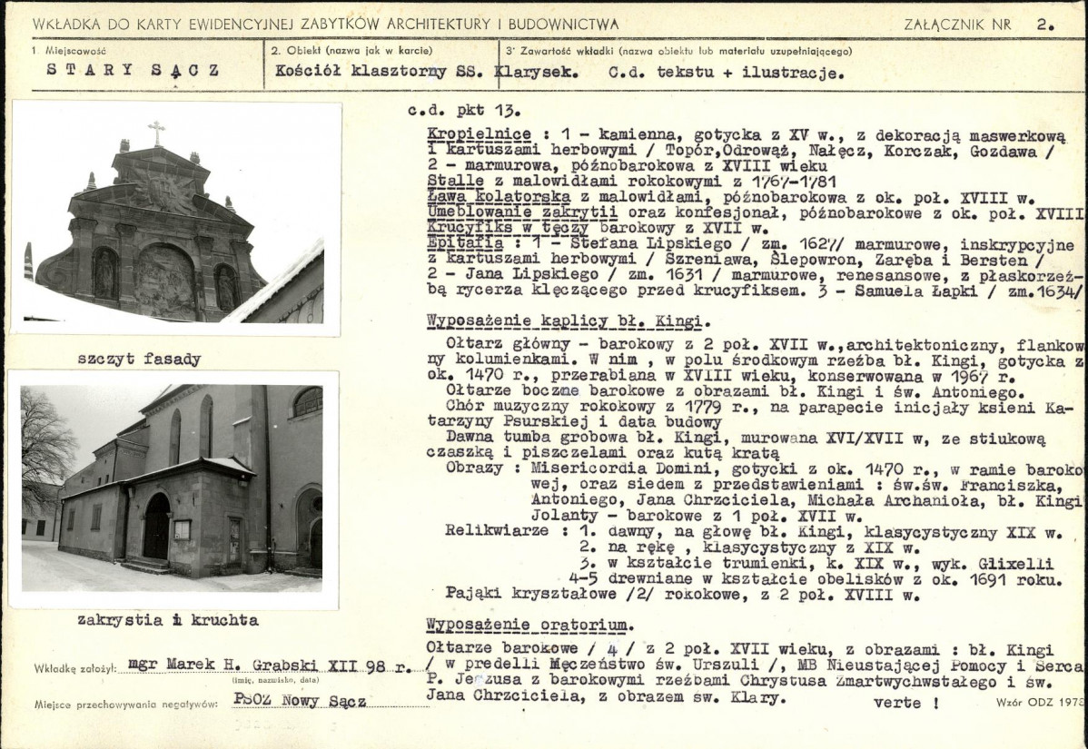Click 'Wyposażenie oratorium' section heading
1088x749 pixels.
point(529,626)
